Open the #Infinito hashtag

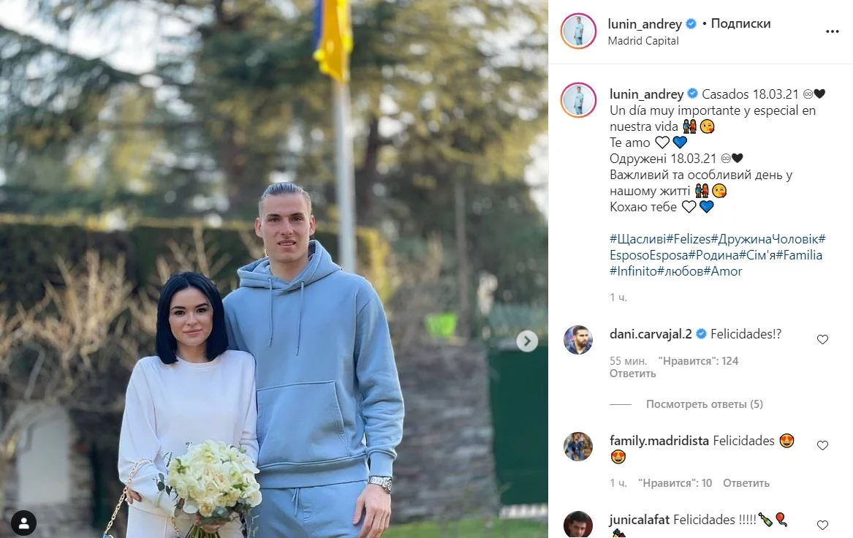(633, 271)
